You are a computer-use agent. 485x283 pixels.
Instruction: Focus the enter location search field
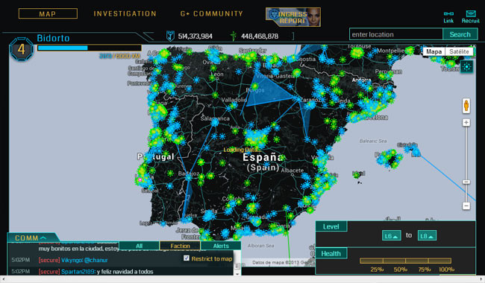(396, 34)
